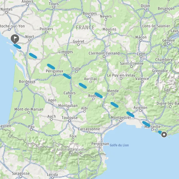Select the route dash below Avignon
Viewport: 179px width, 179px height.
[x=130, y=114]
